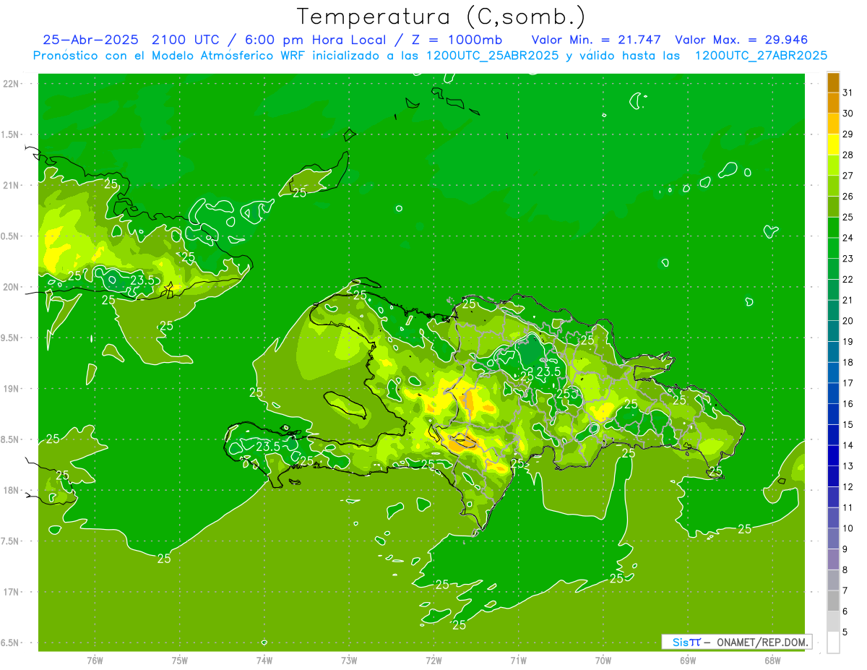
Task: Pick the yellow legend swatch between 28 and 29
Action: 833,145
